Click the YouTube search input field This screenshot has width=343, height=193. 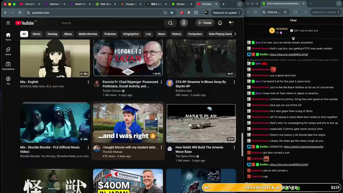111,23
